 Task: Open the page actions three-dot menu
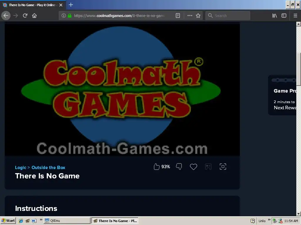pyautogui.click(x=190, y=16)
